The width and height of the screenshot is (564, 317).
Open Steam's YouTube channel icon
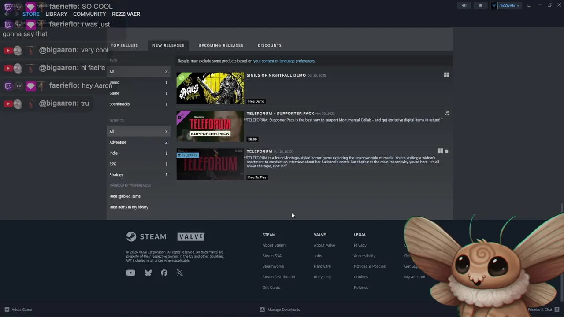point(130,273)
